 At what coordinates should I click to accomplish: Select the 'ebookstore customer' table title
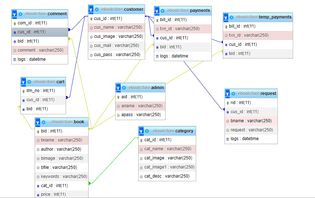[x=122, y=9]
